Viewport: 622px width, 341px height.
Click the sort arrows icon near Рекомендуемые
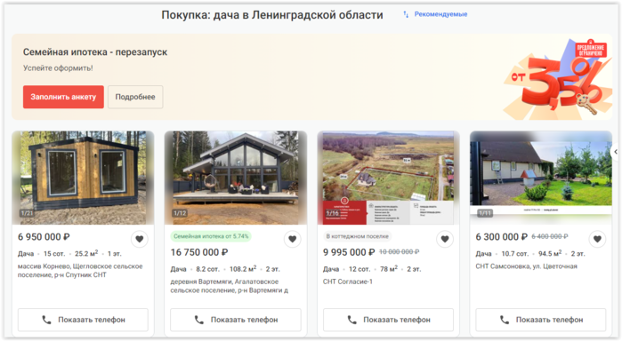tap(406, 14)
